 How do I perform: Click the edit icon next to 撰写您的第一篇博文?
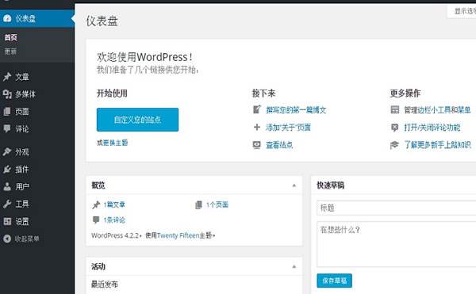pyautogui.click(x=257, y=109)
